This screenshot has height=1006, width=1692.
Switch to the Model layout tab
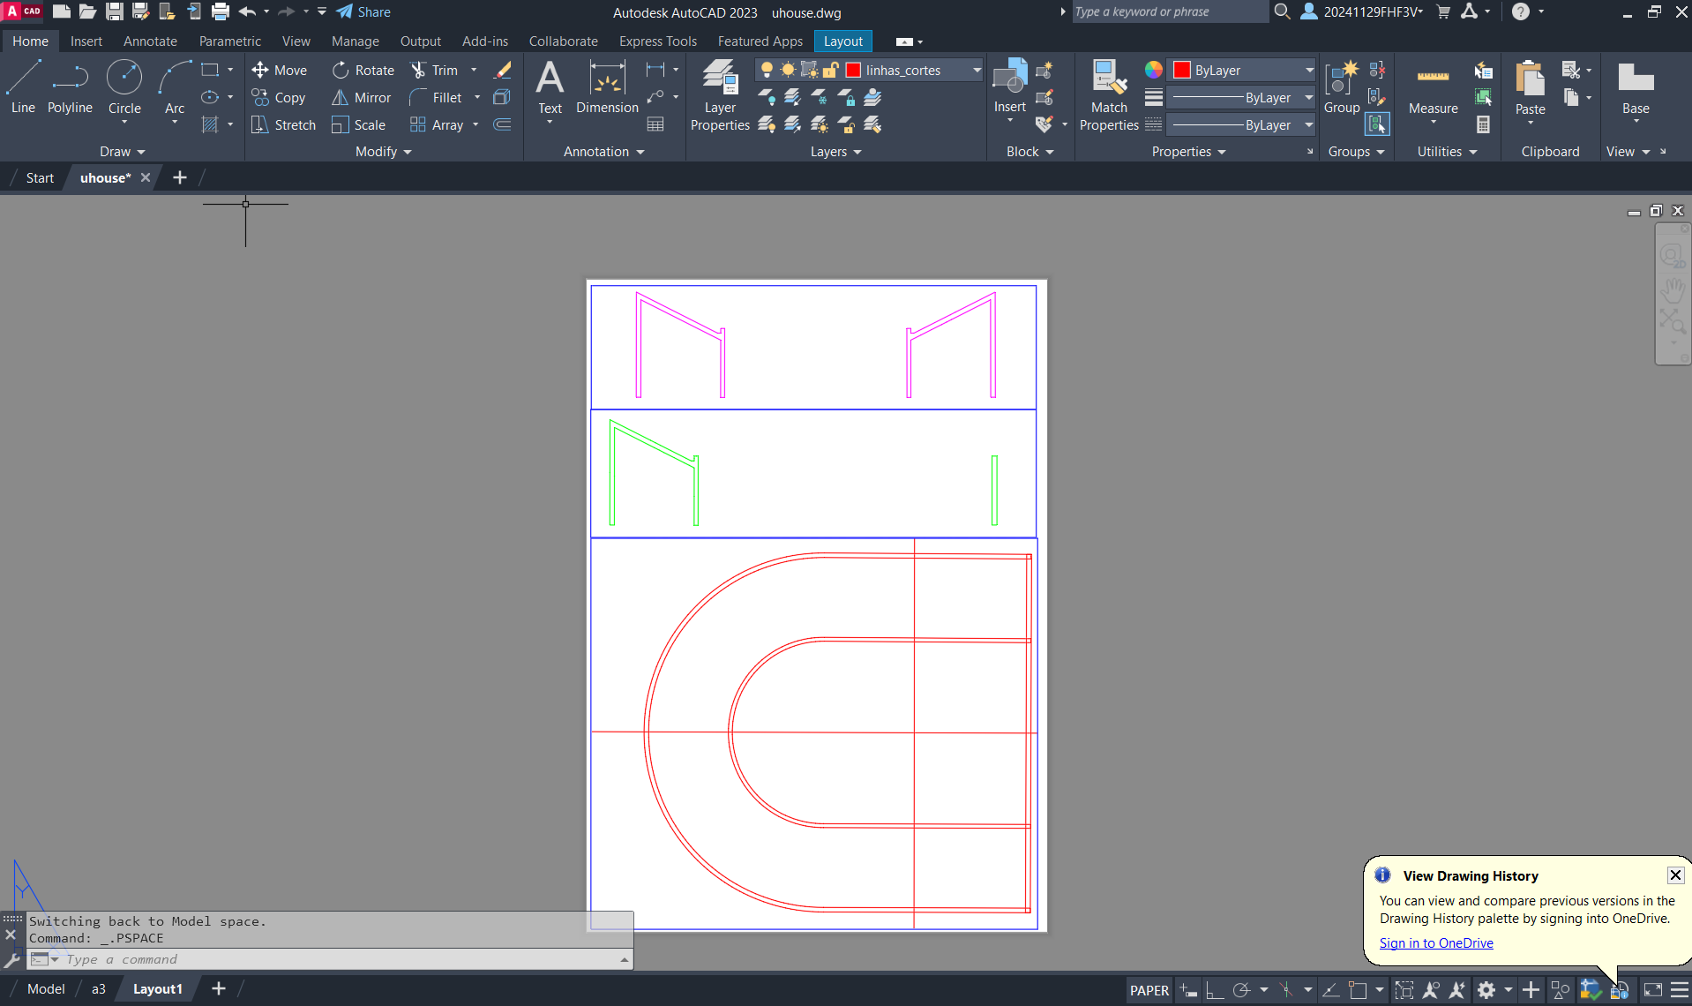(46, 989)
